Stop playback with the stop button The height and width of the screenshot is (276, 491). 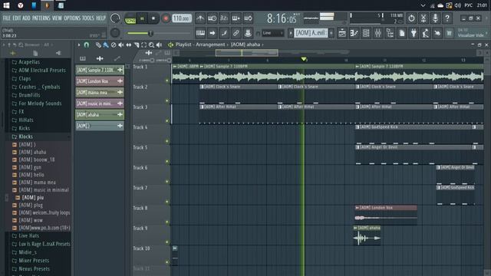pyautogui.click(x=153, y=18)
